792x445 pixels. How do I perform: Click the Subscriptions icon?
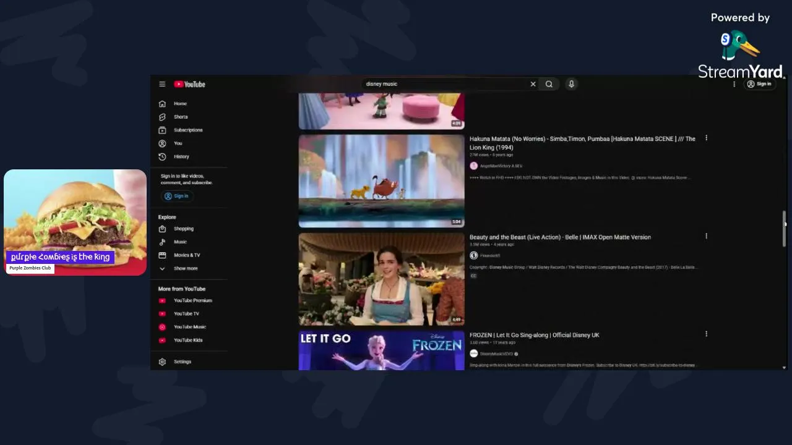[x=162, y=130]
